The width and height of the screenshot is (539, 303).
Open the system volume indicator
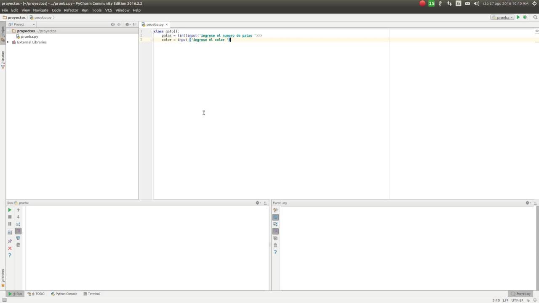coord(476,3)
